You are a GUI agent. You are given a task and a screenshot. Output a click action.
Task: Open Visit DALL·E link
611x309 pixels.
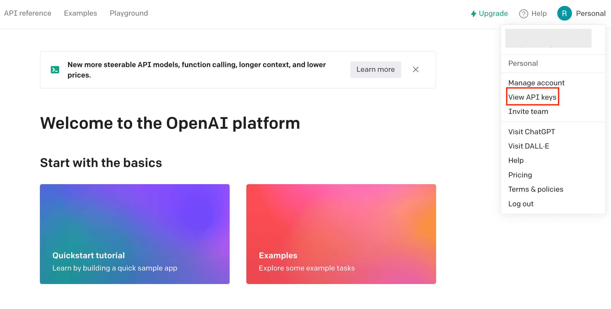(x=529, y=146)
